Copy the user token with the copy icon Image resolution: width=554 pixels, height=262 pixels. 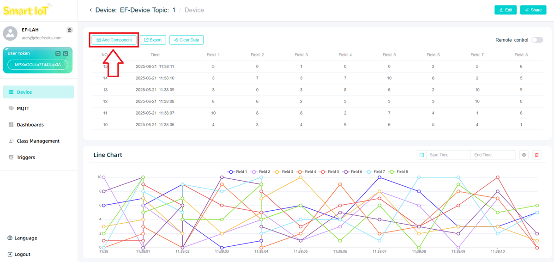click(x=66, y=54)
